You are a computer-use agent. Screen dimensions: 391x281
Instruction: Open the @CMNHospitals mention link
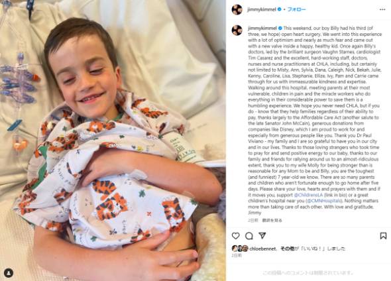[323, 201]
